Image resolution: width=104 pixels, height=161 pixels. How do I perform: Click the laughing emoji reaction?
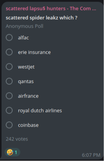tap(12, 152)
